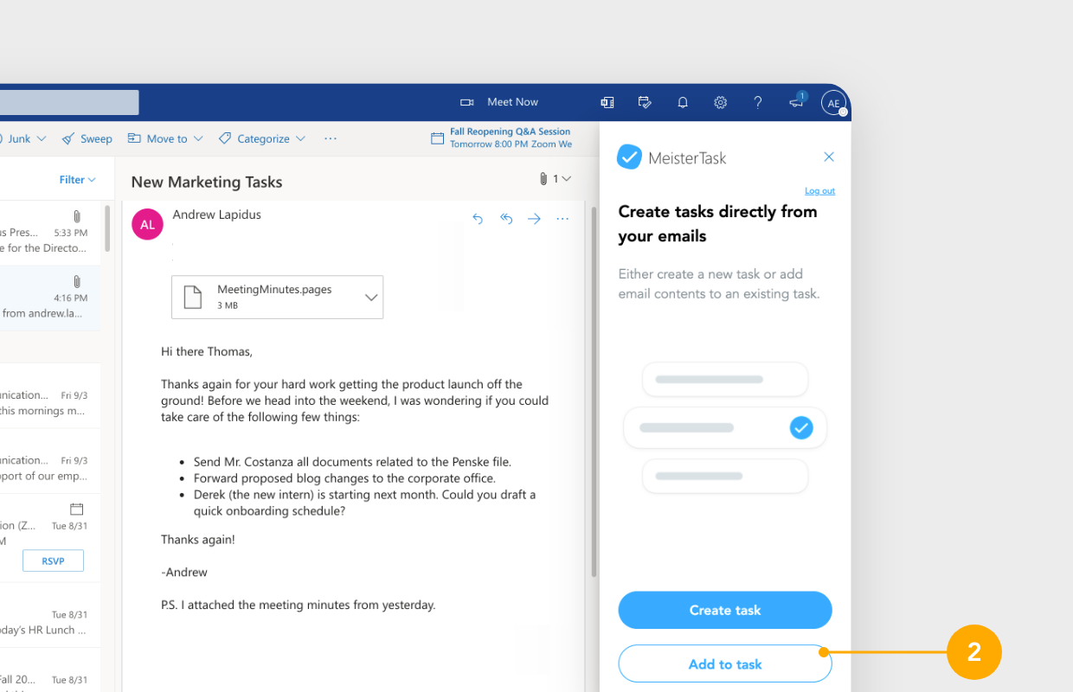Click the Move to folder icon

pyautogui.click(x=134, y=138)
